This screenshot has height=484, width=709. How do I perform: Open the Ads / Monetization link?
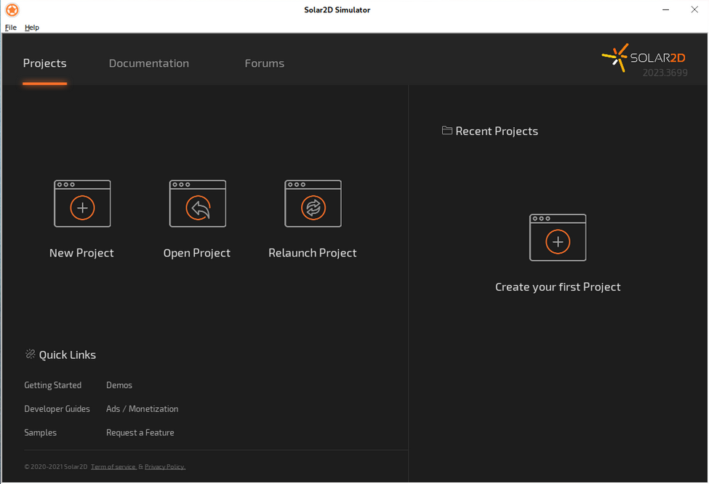click(x=143, y=408)
